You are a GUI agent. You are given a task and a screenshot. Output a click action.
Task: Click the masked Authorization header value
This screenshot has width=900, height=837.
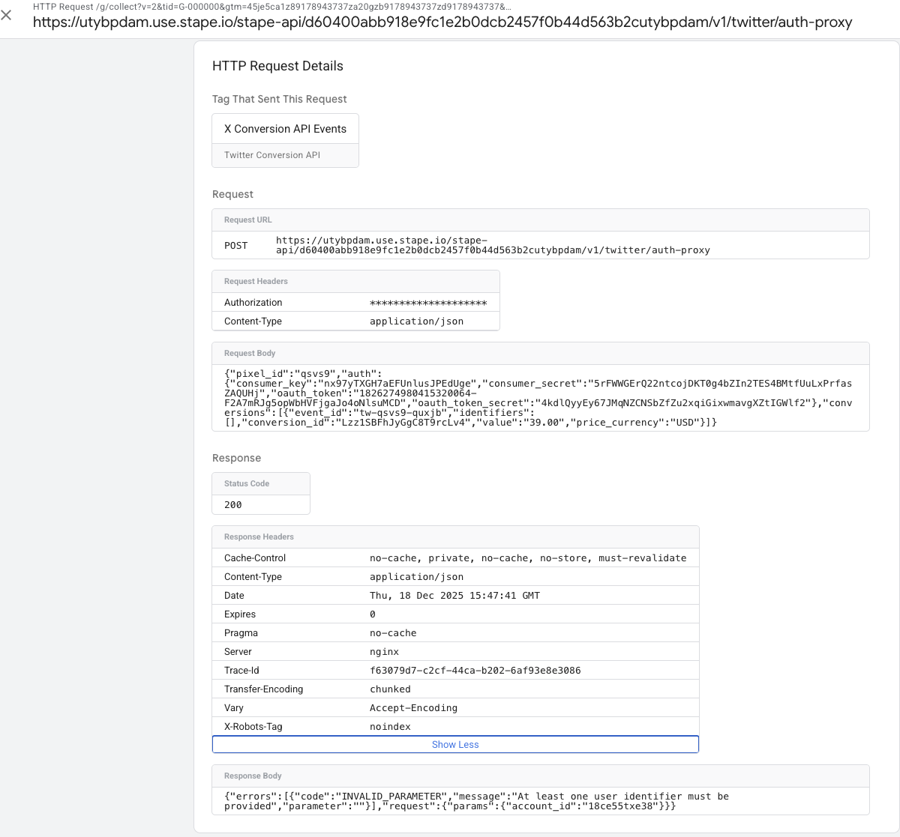pos(428,303)
